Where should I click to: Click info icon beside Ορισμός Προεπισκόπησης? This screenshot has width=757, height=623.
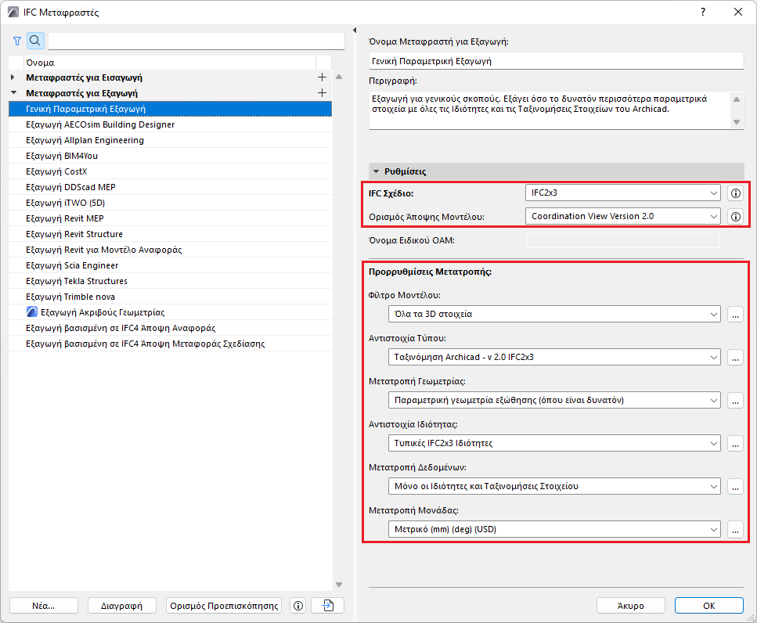pos(297,606)
